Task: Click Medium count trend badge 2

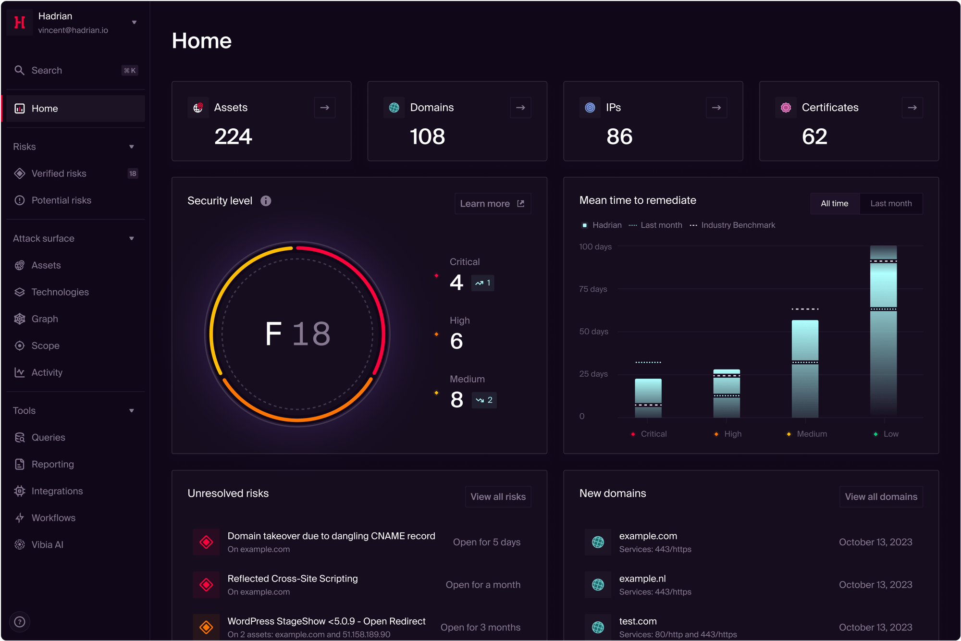Action: tap(484, 400)
